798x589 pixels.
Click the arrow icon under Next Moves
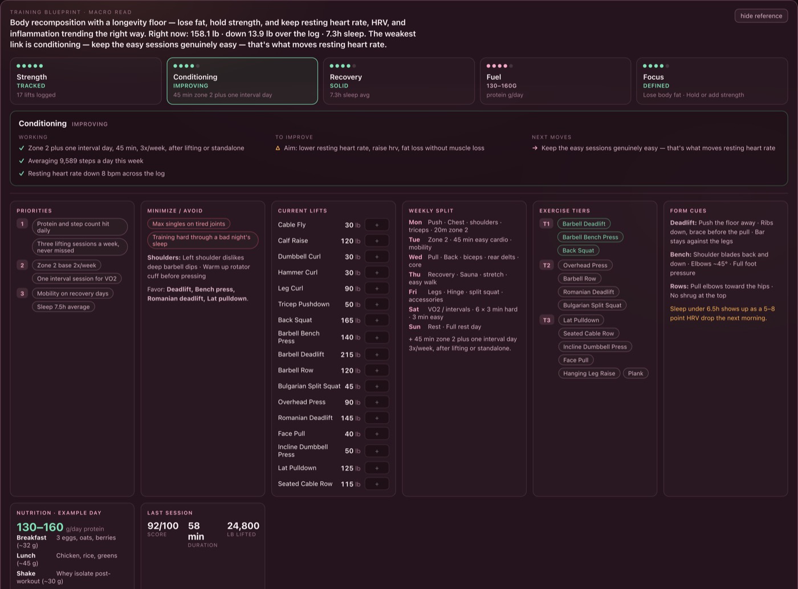(535, 148)
